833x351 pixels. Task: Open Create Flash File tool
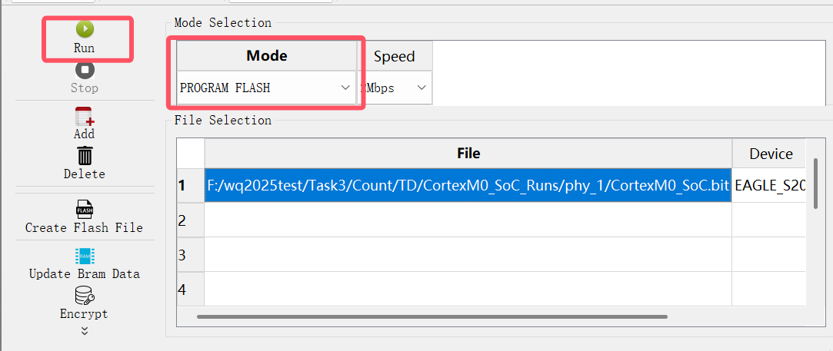coord(84,210)
